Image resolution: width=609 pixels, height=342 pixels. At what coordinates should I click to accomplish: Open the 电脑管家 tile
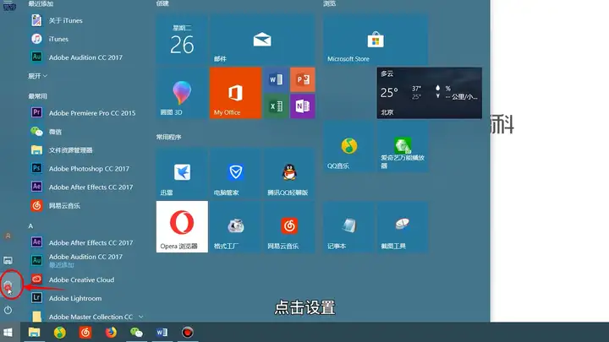pos(235,173)
